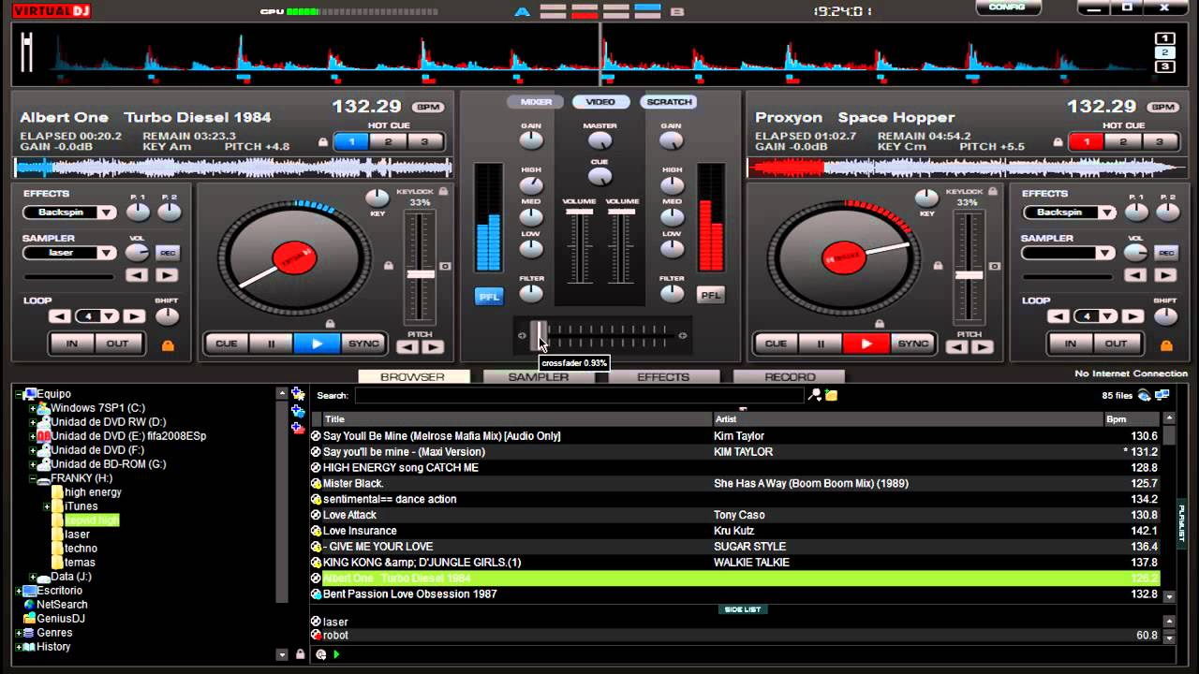The image size is (1199, 674).
Task: Toggle SYNC on the left deck
Action: (363, 344)
